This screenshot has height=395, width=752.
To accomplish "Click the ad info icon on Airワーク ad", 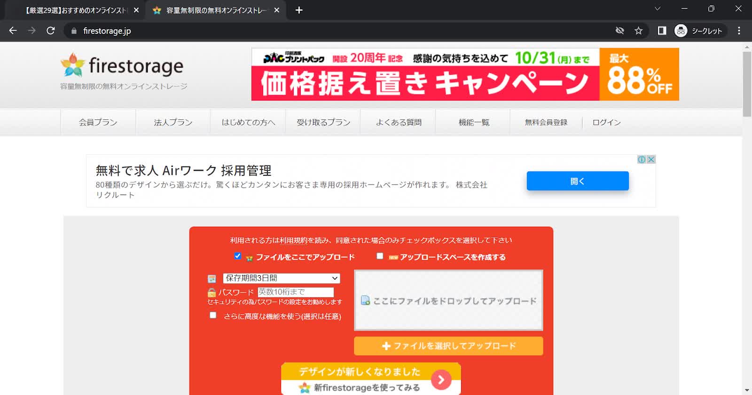I will pyautogui.click(x=642, y=159).
